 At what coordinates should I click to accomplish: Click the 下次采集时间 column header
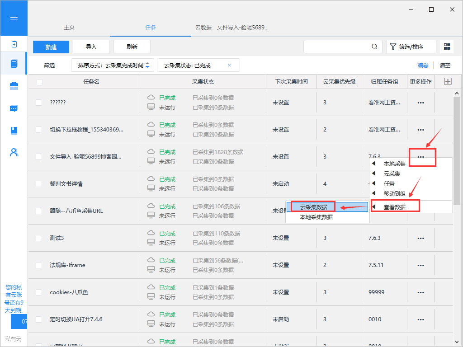291,82
